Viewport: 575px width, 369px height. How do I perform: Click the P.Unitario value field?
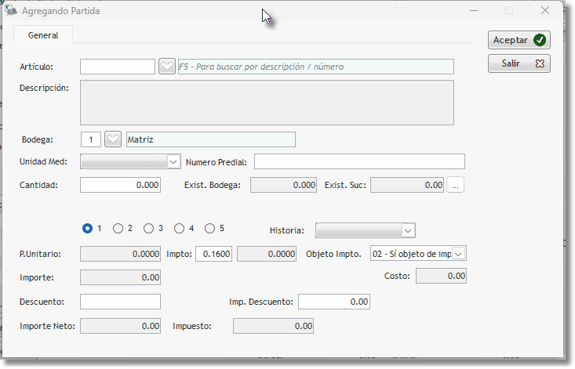point(120,254)
